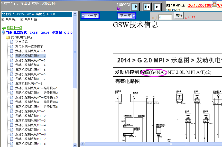The image size is (222, 147).
Task: Open 发动机机制系统AT—8 document
Action: 29,84
